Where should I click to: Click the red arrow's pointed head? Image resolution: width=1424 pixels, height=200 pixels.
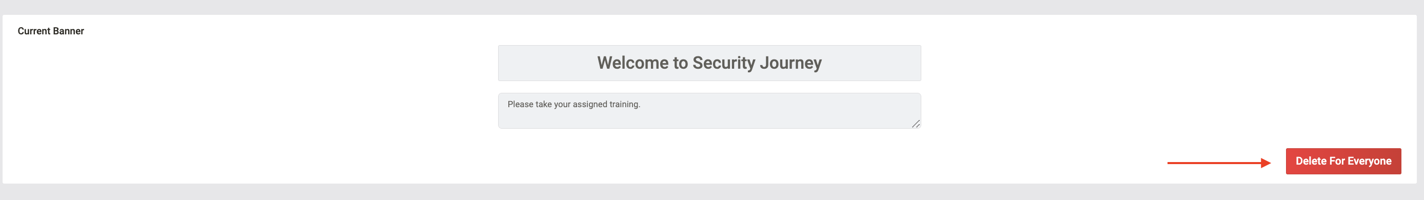pyautogui.click(x=1266, y=163)
